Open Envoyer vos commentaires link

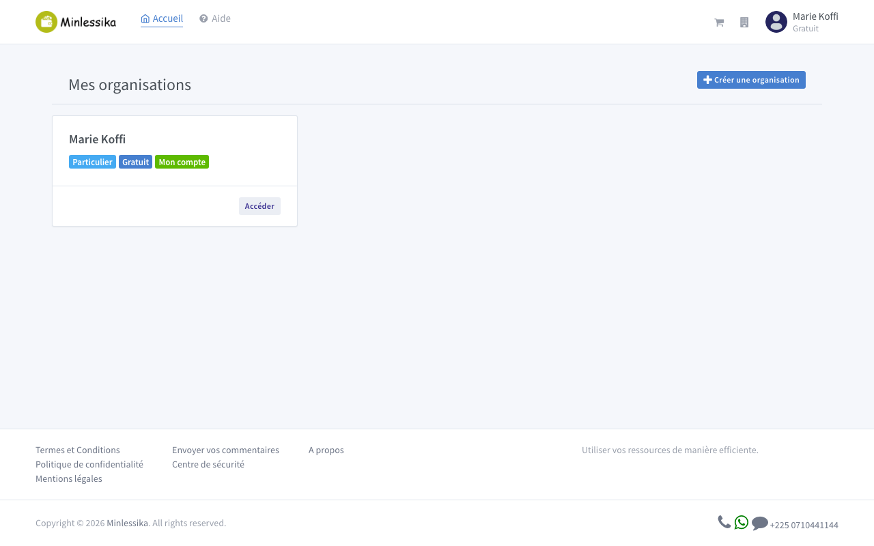point(225,450)
